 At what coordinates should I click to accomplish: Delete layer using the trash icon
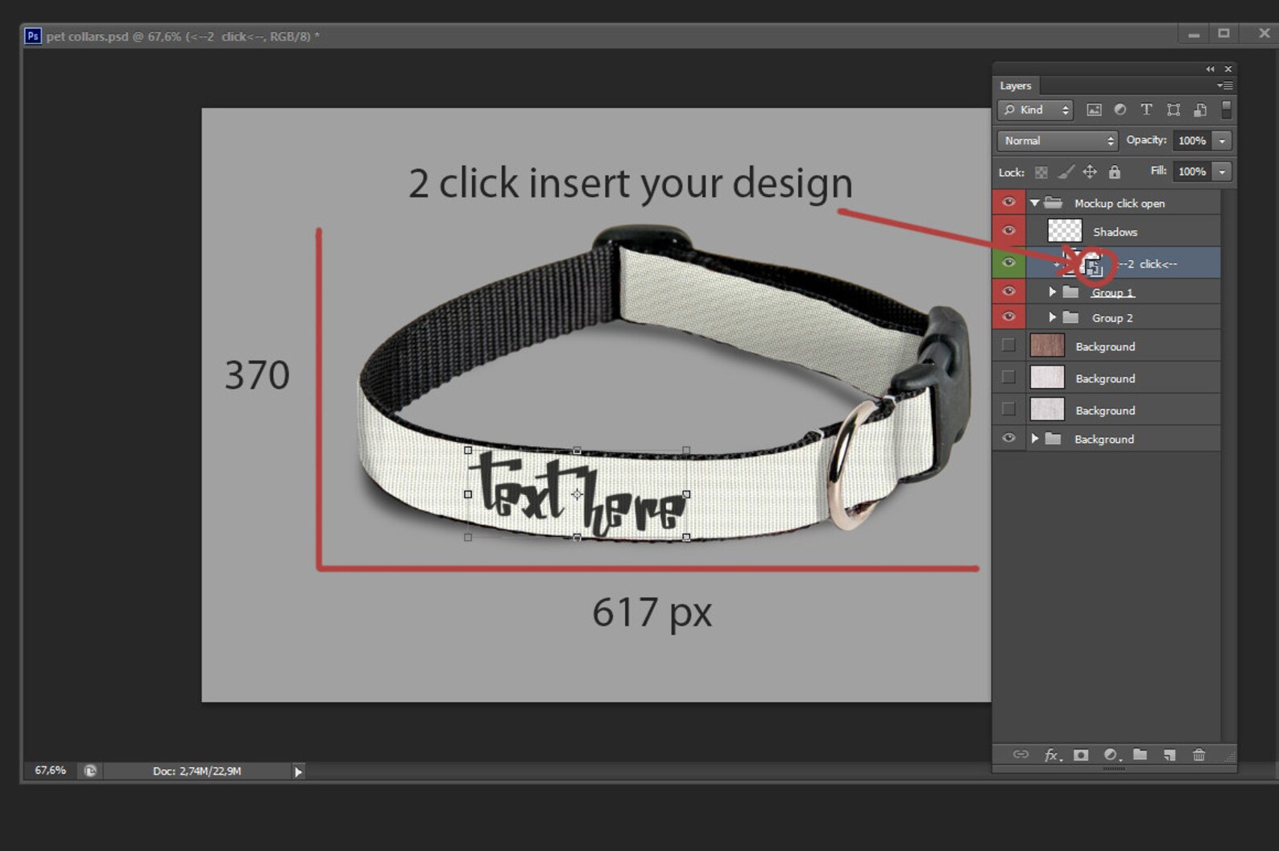click(1198, 754)
